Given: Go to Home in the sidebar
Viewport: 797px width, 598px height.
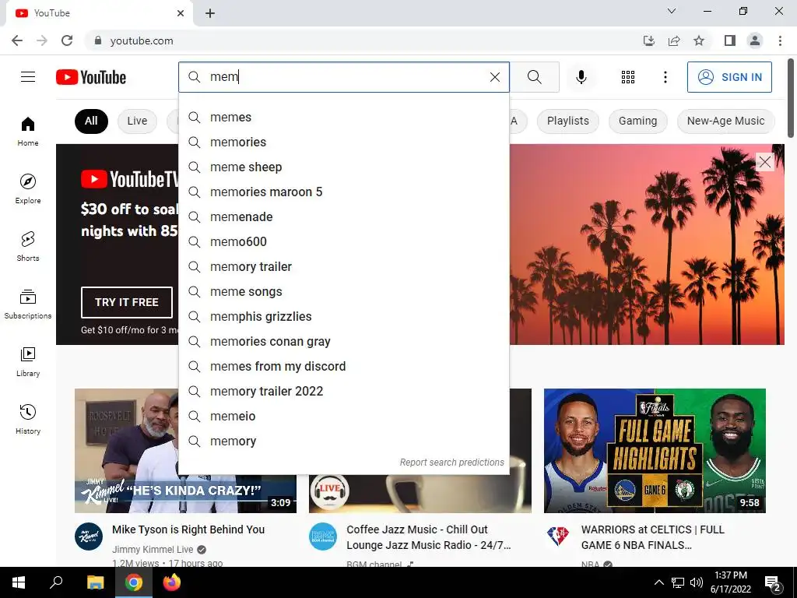Looking at the screenshot, I should 28,131.
